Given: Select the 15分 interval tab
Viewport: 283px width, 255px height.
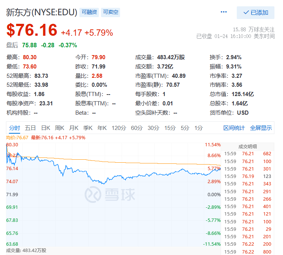Looking at the screenshot, I should click(170, 128).
